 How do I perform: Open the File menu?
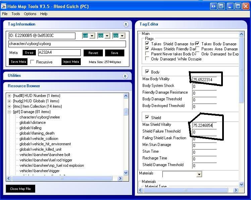pyautogui.click(x=5, y=14)
